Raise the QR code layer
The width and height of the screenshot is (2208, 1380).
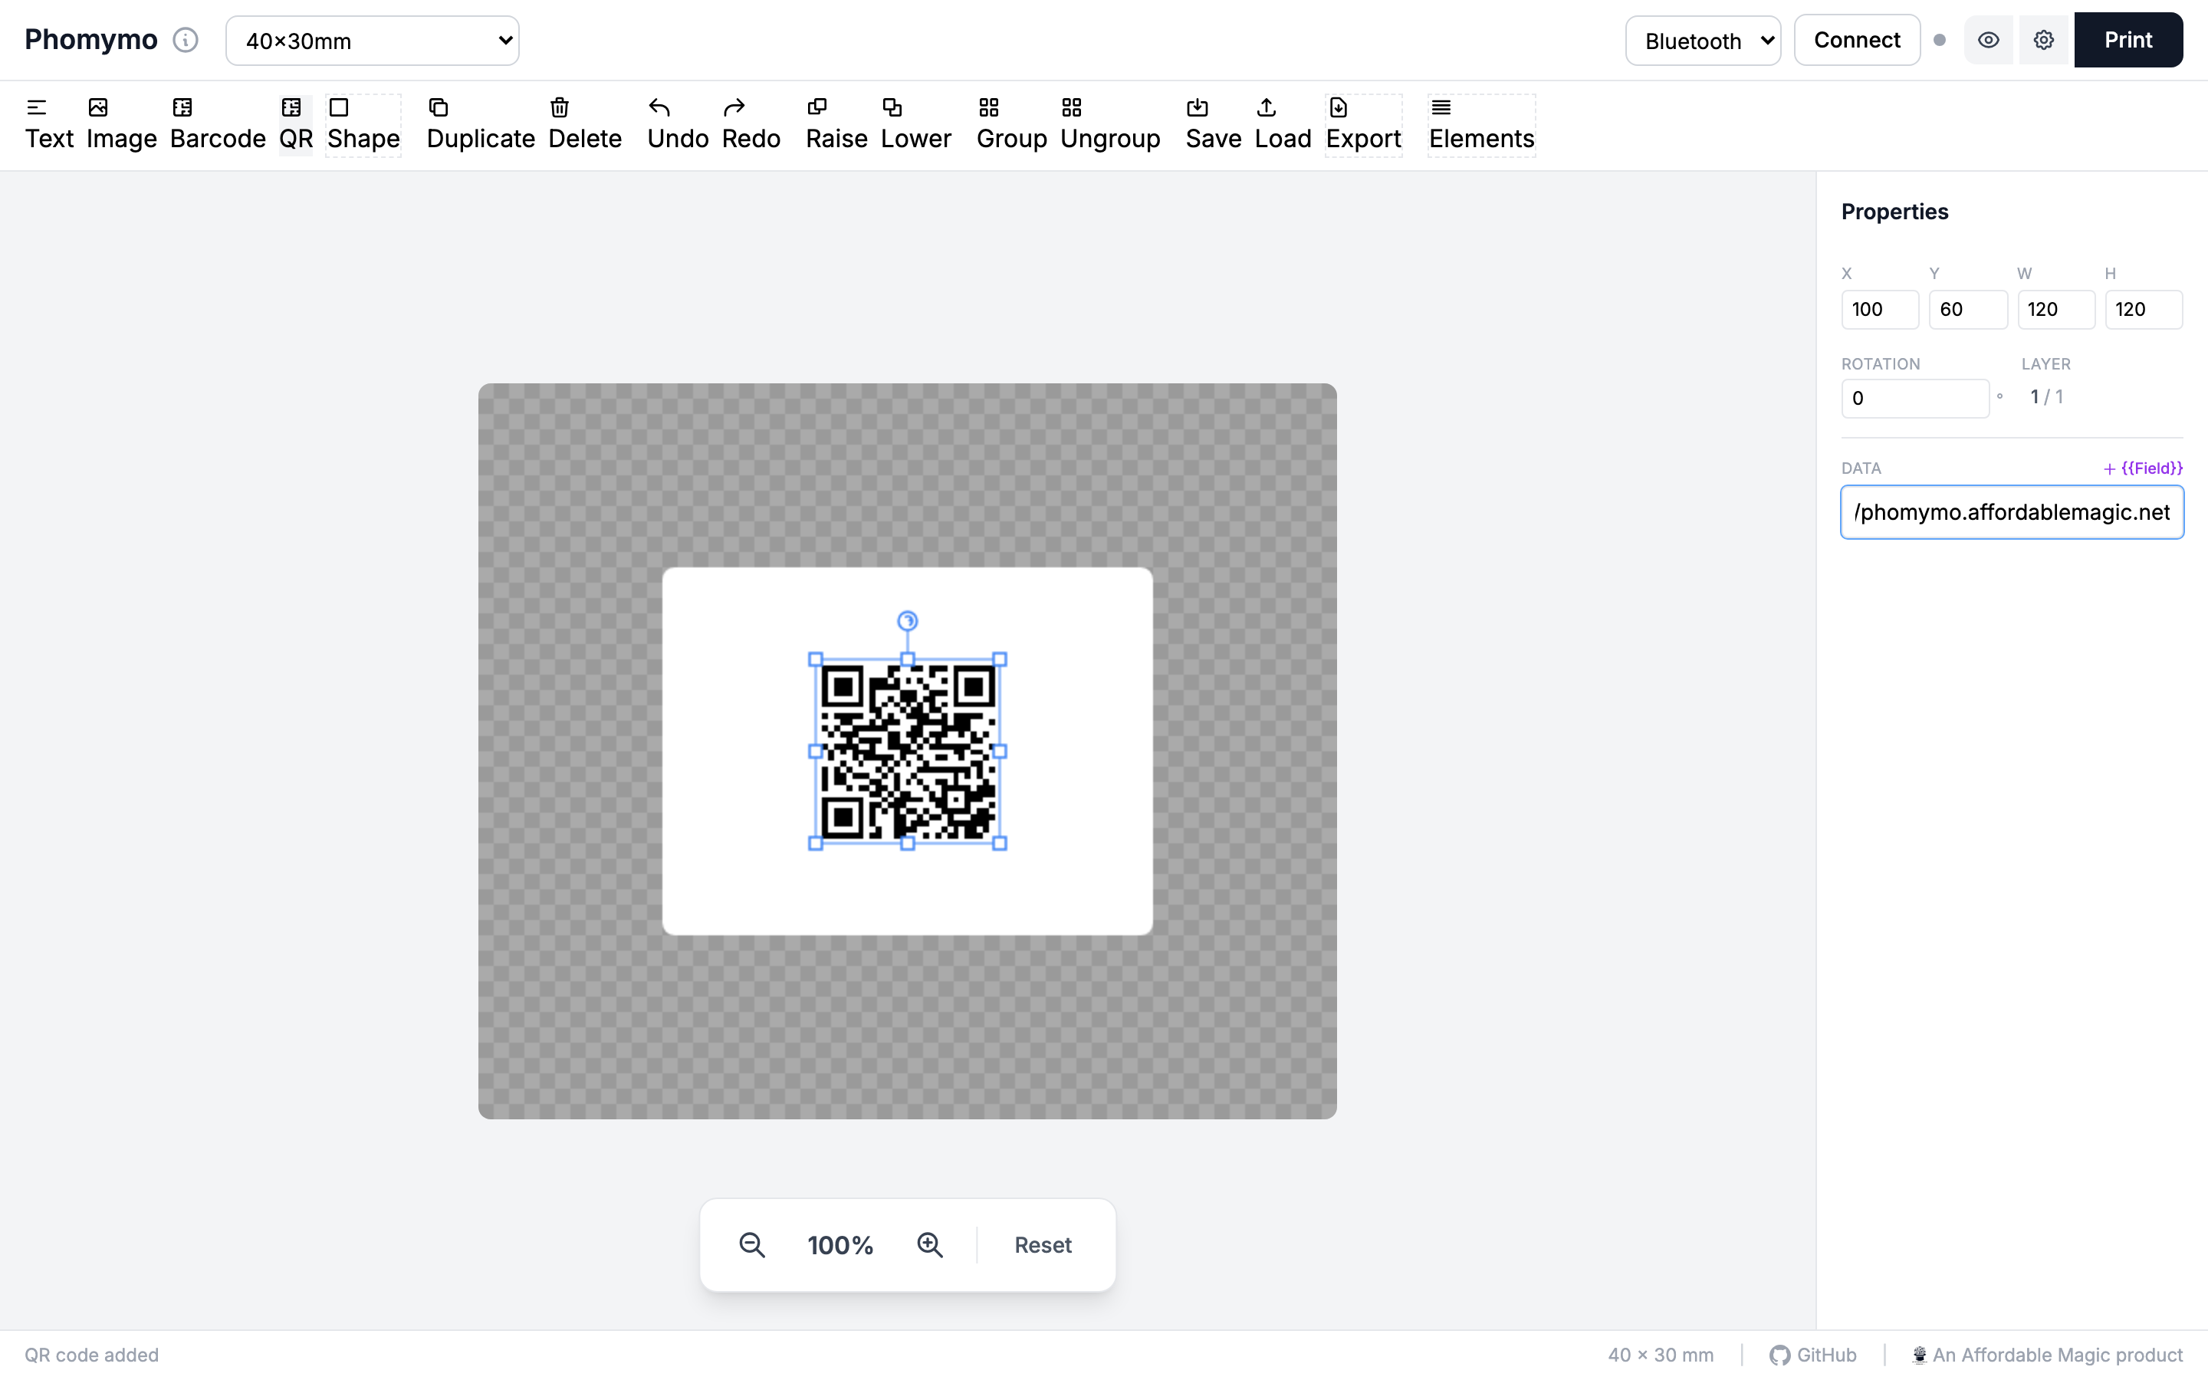click(x=836, y=123)
